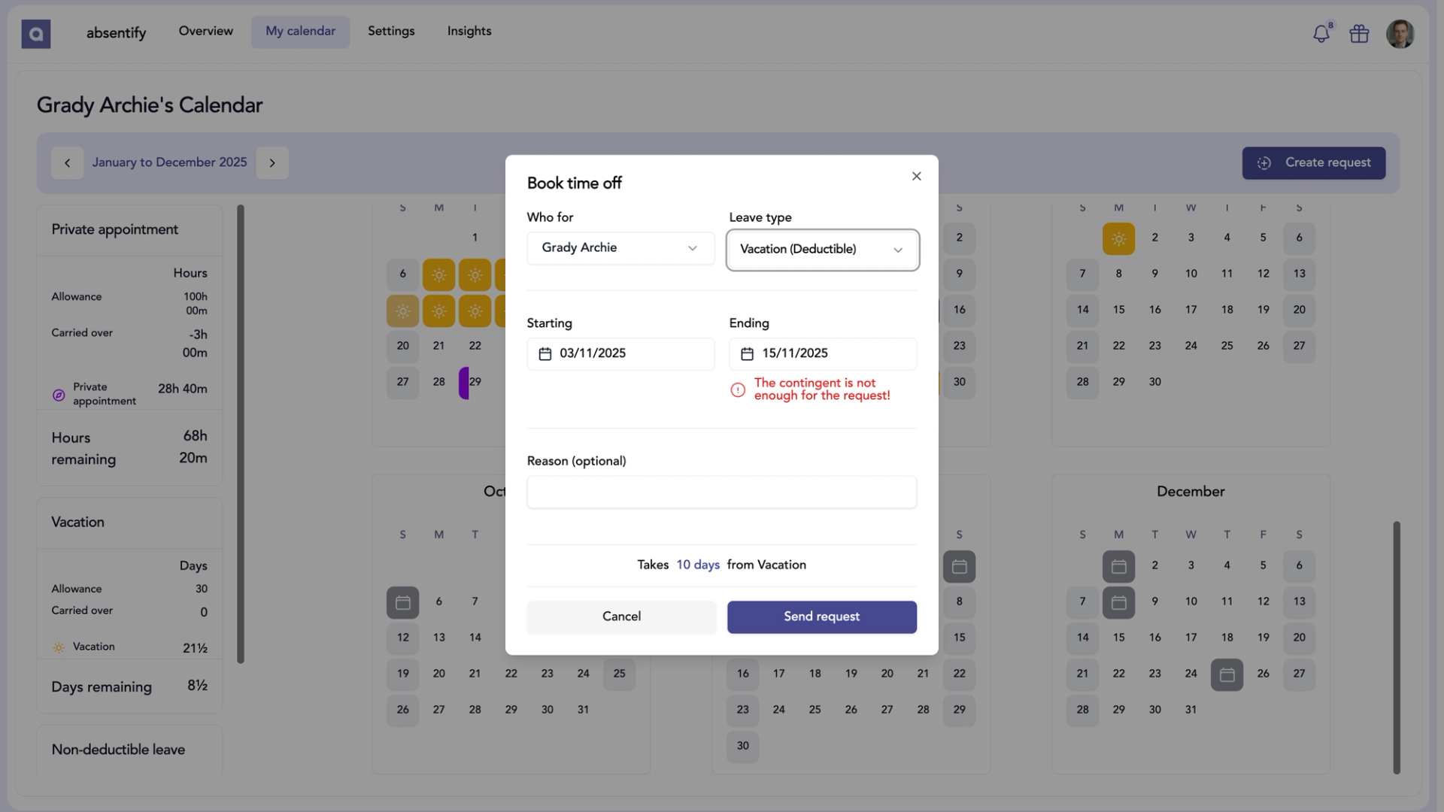The image size is (1444, 812).
Task: Click the Cancel button
Action: 621,617
